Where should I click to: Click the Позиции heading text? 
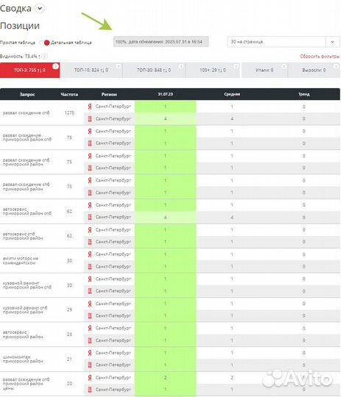[20, 26]
